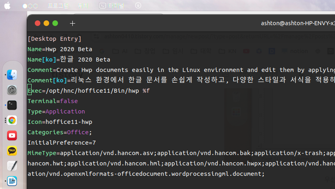This screenshot has height=189, width=335.
Task: Click the workspace indicator dots in top bar
Action: [x=30, y=6]
